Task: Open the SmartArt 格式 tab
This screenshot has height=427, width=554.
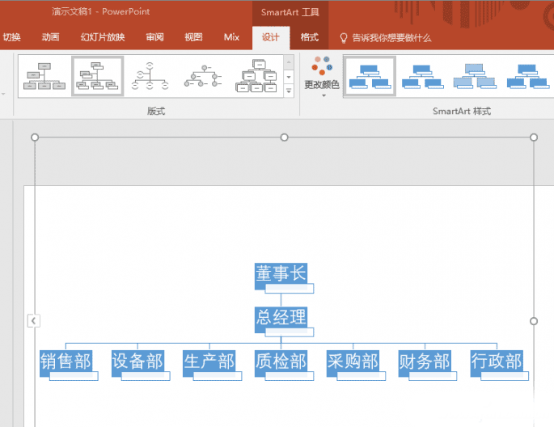Action: (310, 37)
